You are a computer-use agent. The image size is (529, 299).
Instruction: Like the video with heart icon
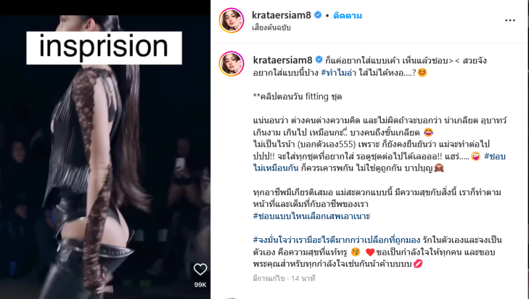coord(200,269)
